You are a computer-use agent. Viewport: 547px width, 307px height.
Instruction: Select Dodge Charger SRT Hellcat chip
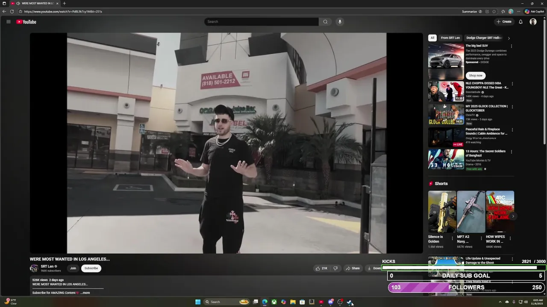point(484,38)
